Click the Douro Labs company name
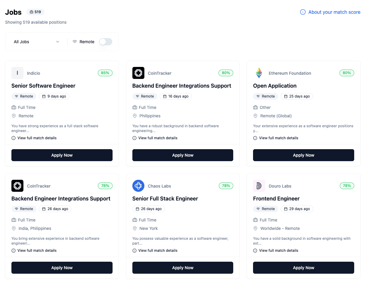The height and width of the screenshot is (283, 368). point(280,186)
